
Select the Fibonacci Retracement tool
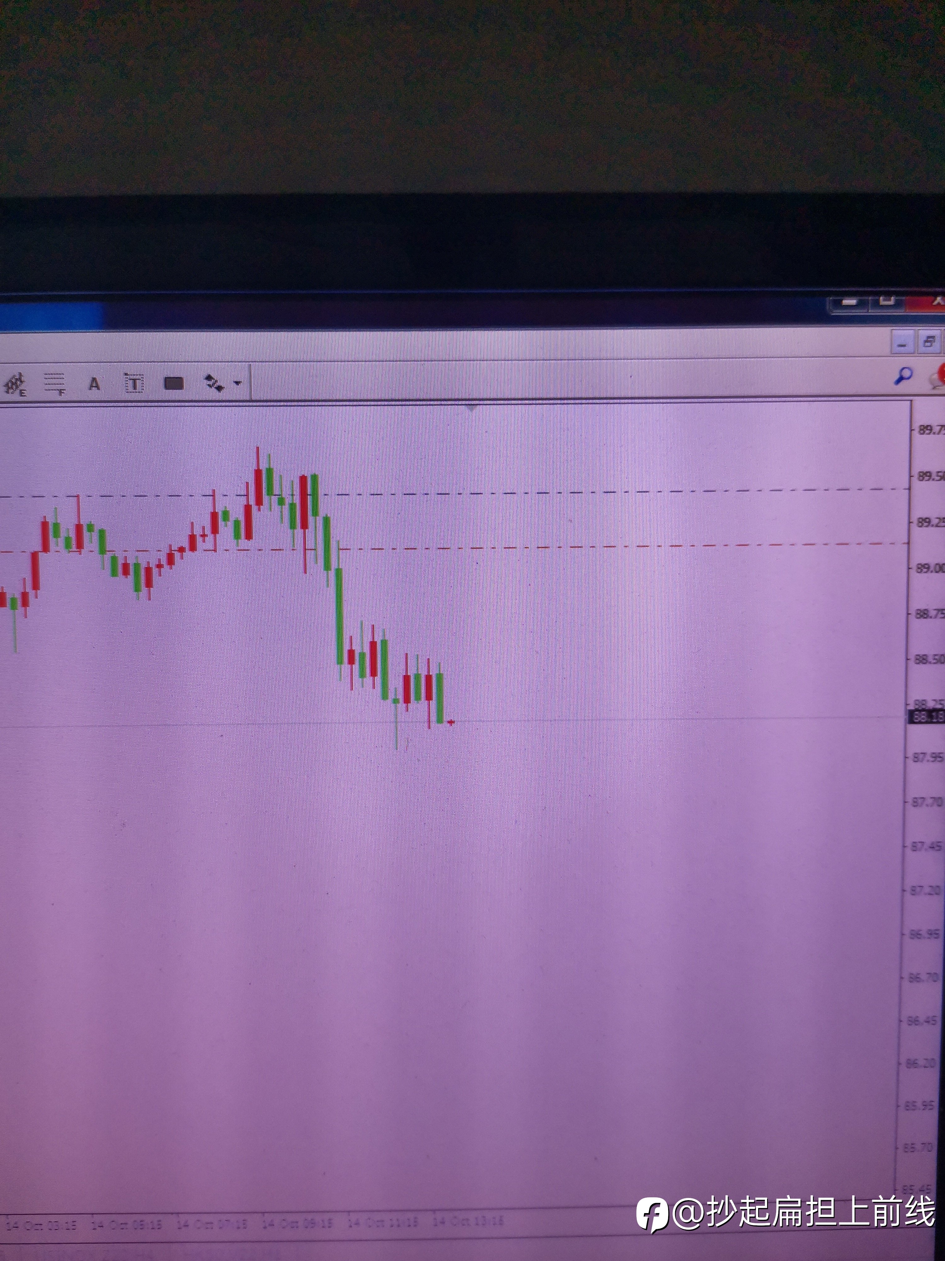click(x=55, y=384)
